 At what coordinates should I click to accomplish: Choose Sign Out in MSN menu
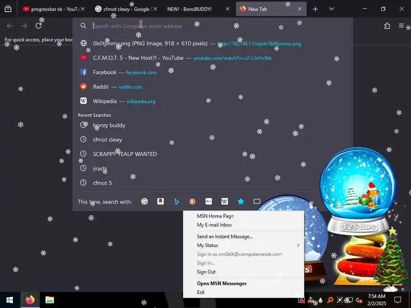244,272
